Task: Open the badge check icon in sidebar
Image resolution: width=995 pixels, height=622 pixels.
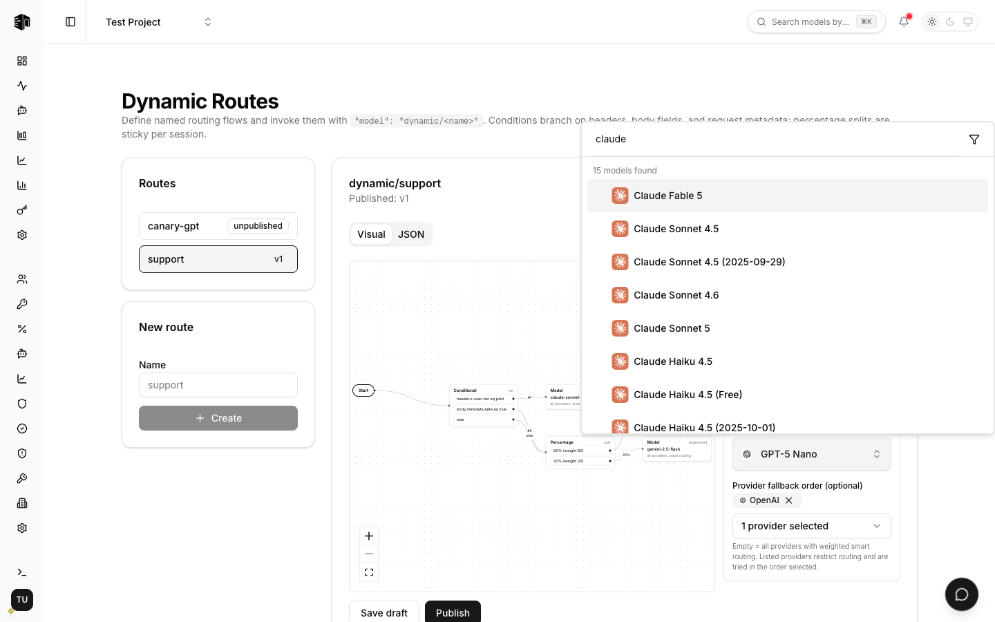Action: [x=22, y=428]
